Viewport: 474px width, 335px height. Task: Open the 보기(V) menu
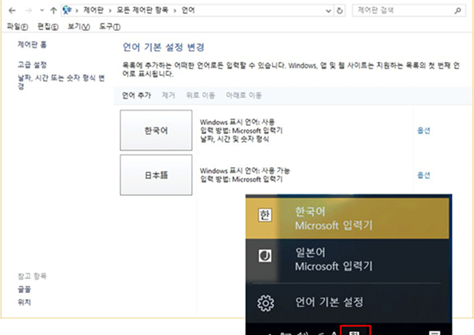pos(78,27)
